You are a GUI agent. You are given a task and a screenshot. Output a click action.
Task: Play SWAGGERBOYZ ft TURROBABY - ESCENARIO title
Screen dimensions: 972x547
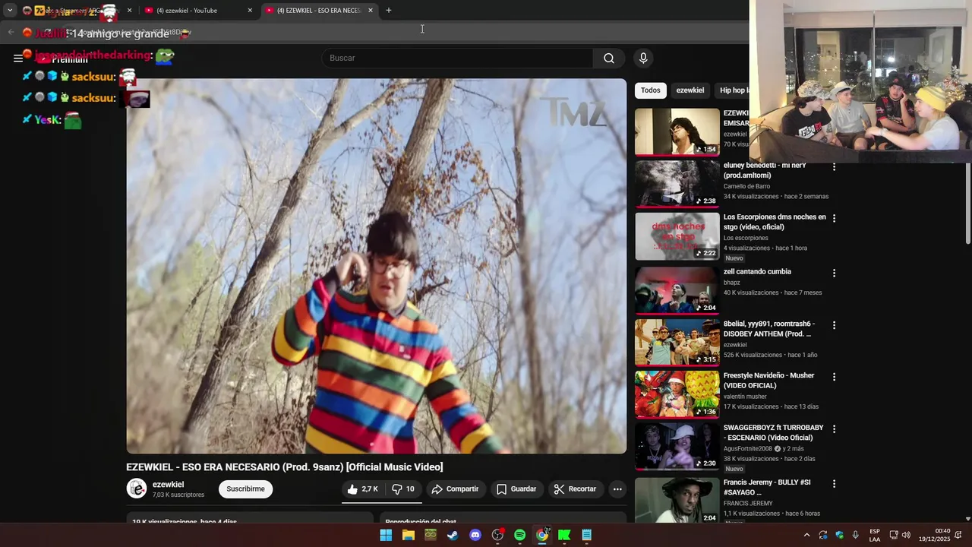(x=773, y=433)
